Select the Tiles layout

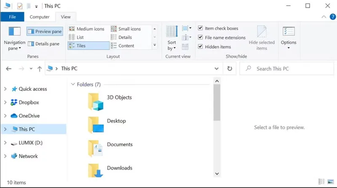(x=88, y=46)
